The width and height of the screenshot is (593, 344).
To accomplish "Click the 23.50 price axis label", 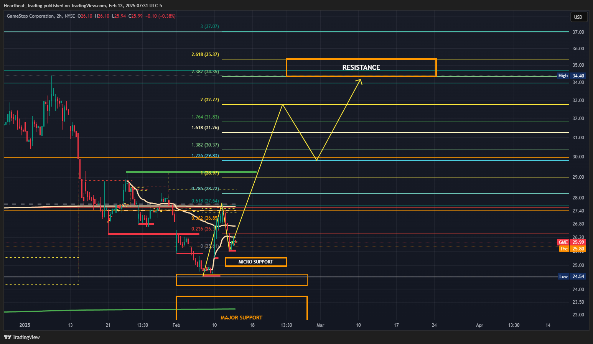I will (578, 302).
